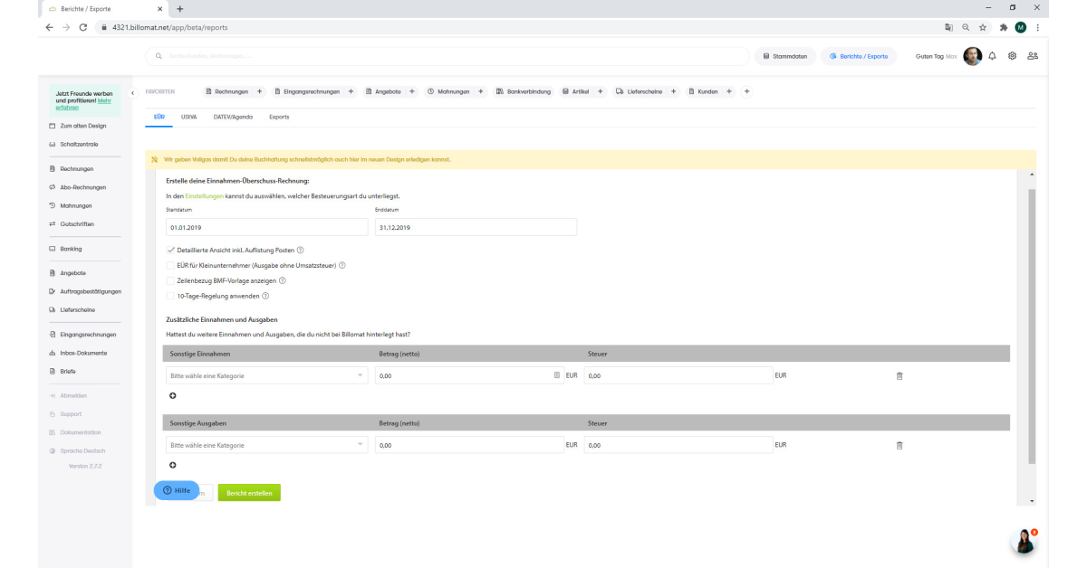Enable EÜR für Kleinunternehmer checkbox
This screenshot has height=568, width=1087.
(x=171, y=265)
